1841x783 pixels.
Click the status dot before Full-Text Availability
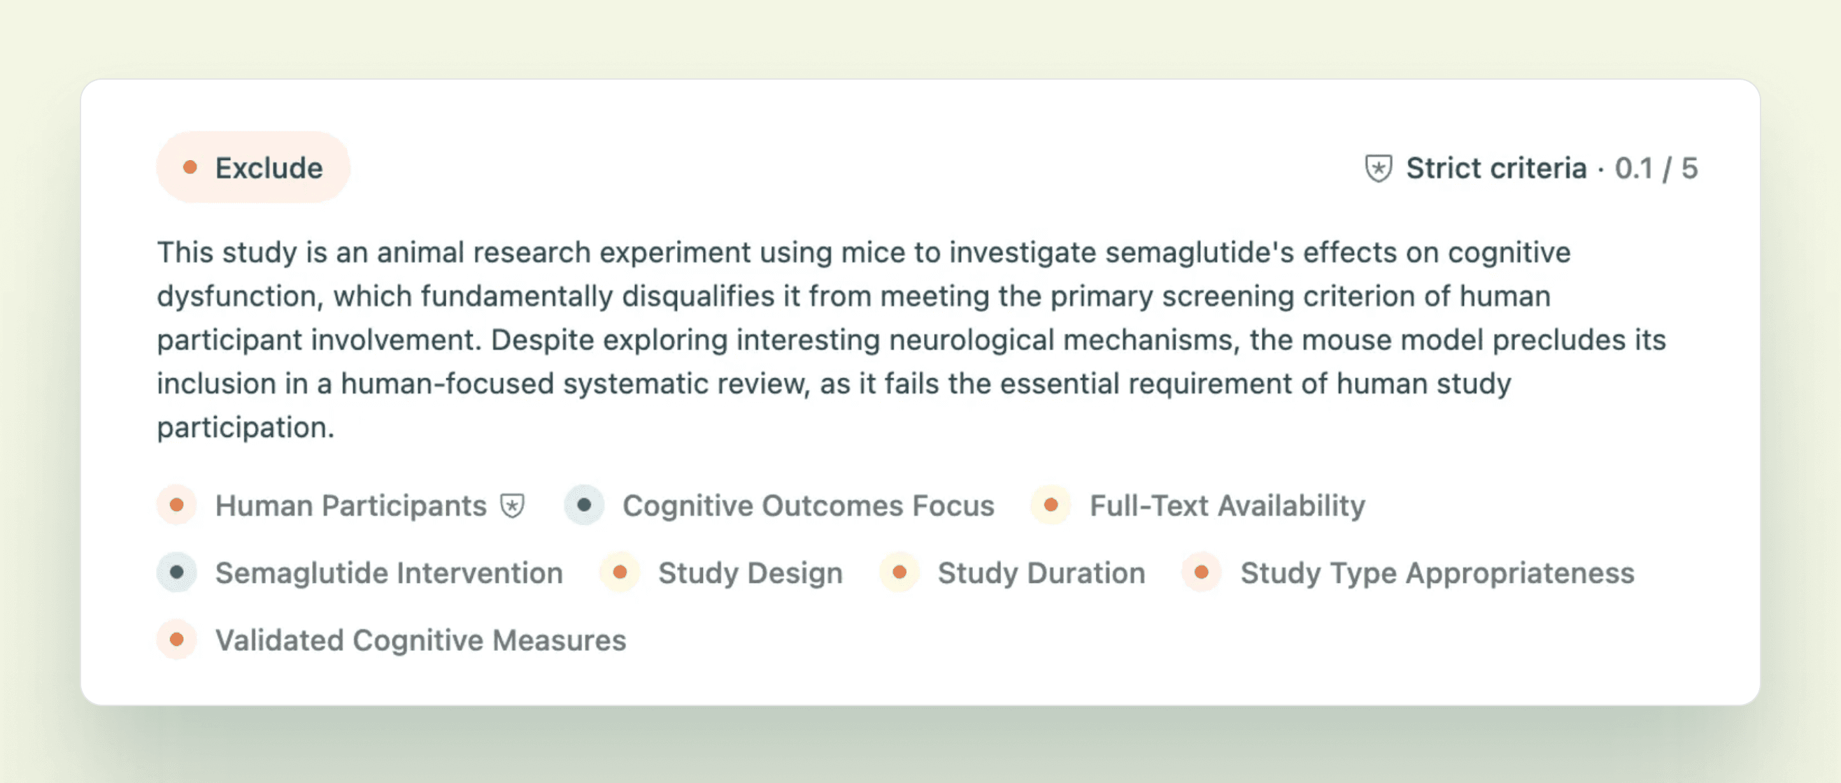point(1051,505)
